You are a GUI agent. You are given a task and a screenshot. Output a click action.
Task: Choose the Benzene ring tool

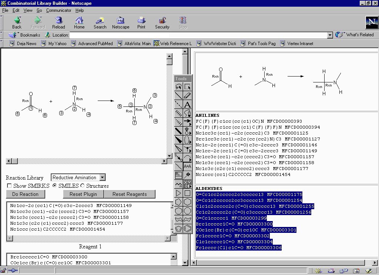pos(187,229)
